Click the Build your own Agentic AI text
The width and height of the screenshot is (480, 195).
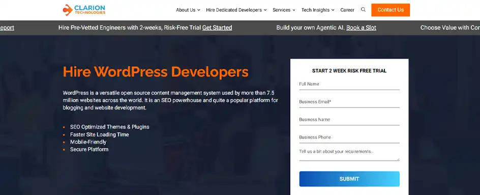pyautogui.click(x=311, y=27)
